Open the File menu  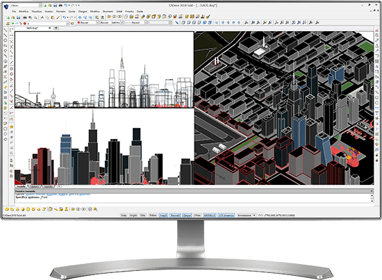14,11
